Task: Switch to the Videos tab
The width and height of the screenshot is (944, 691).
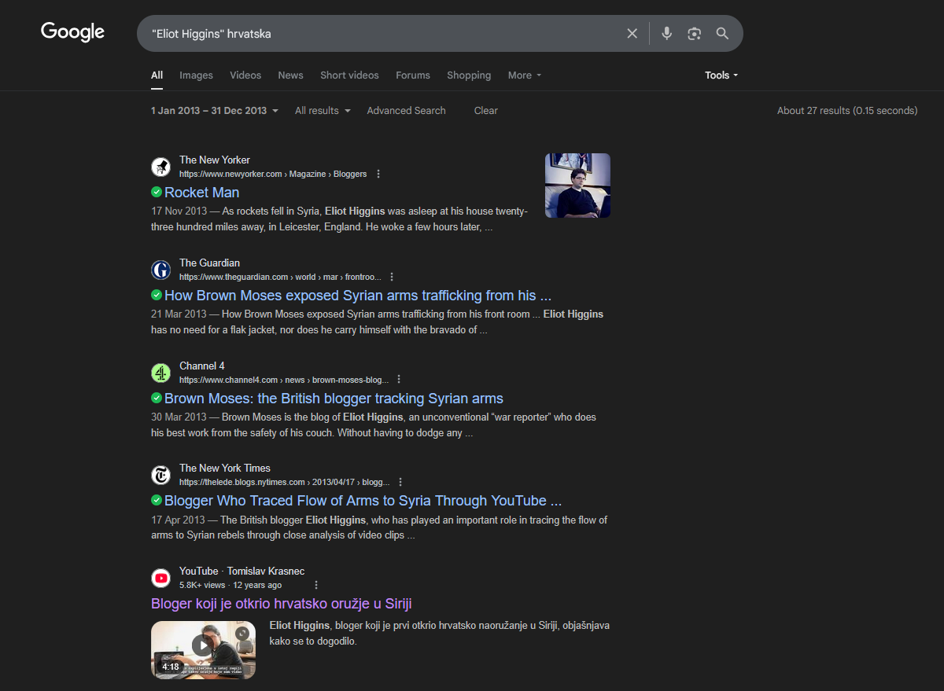Action: click(x=245, y=75)
